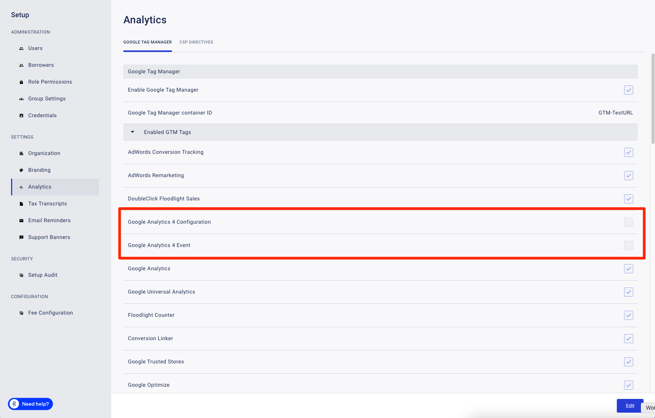
Task: Click the Edit button
Action: point(630,406)
